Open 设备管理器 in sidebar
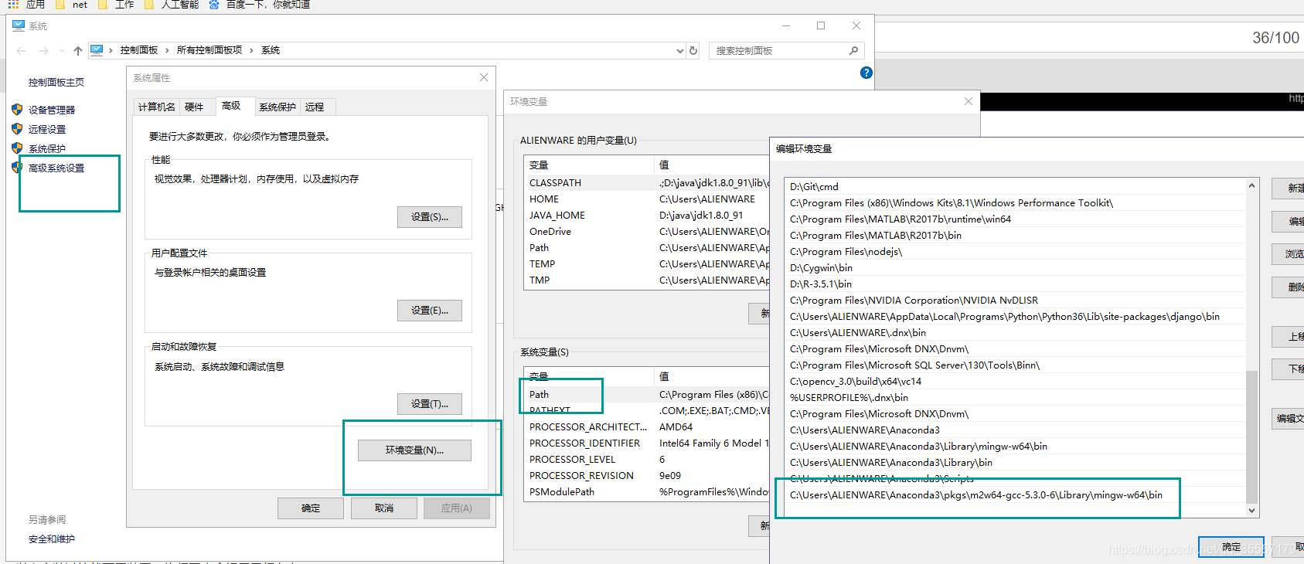 pos(52,110)
